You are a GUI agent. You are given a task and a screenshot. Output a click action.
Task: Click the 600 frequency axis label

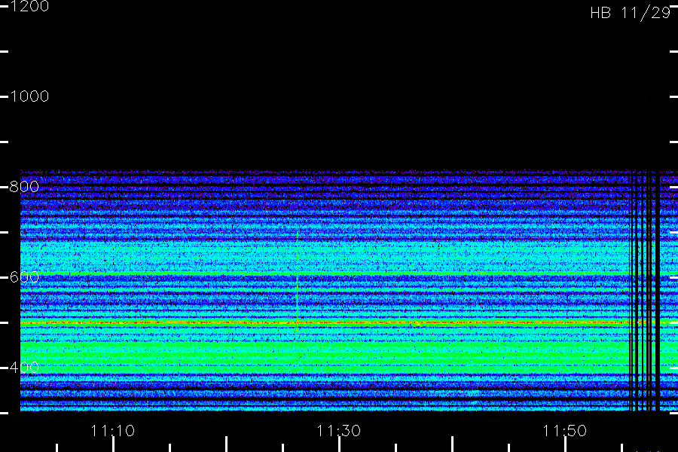(x=24, y=277)
